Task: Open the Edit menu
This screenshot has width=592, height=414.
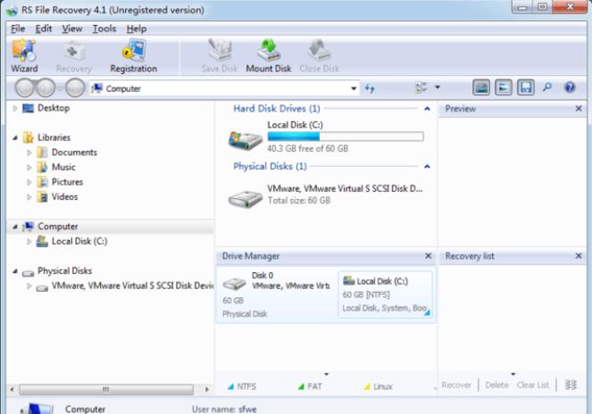Action: pos(44,29)
